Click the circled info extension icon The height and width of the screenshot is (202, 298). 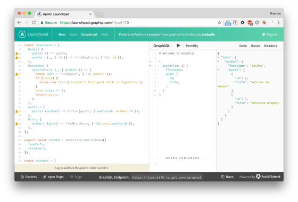[257, 22]
